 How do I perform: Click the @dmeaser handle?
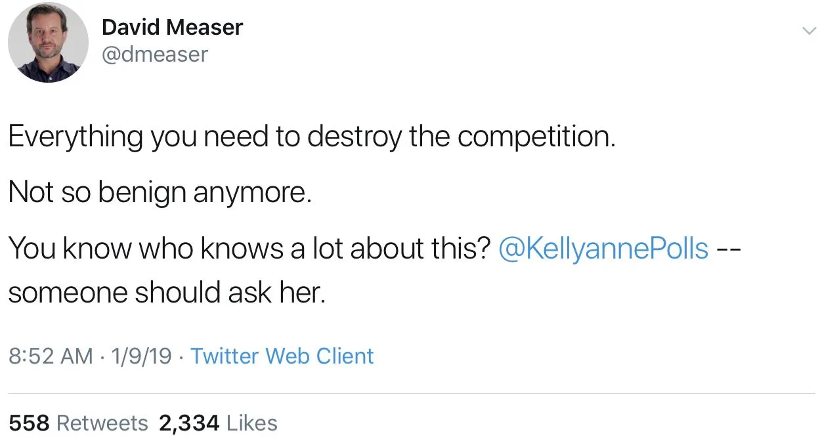click(154, 54)
